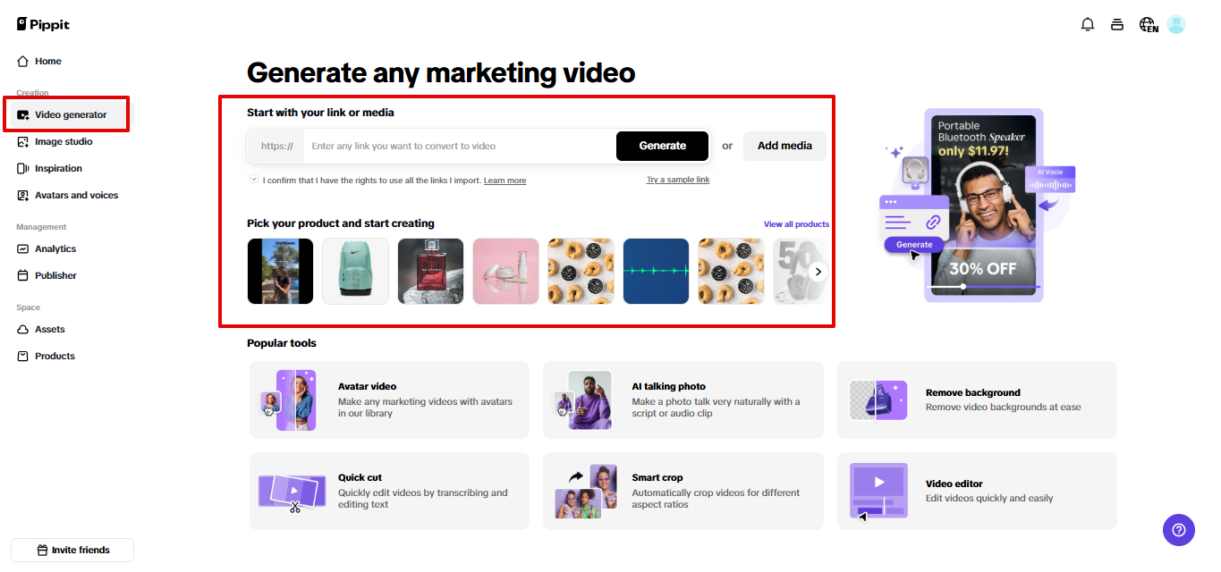This screenshot has width=1221, height=572.
Task: View Analytics under Management
Action: pyautogui.click(x=55, y=248)
